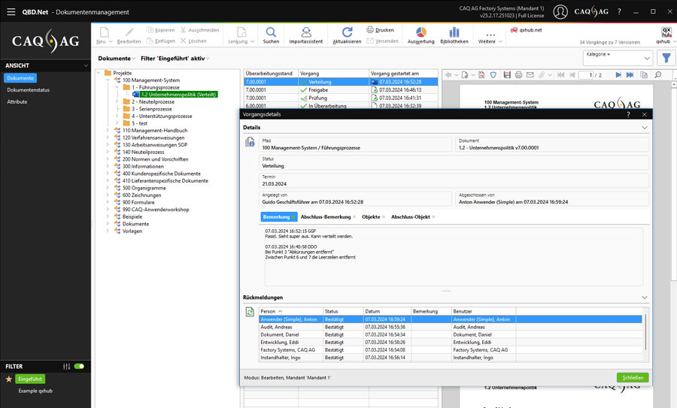Expand the 110 Management-Handbuch tree node

(x=107, y=131)
